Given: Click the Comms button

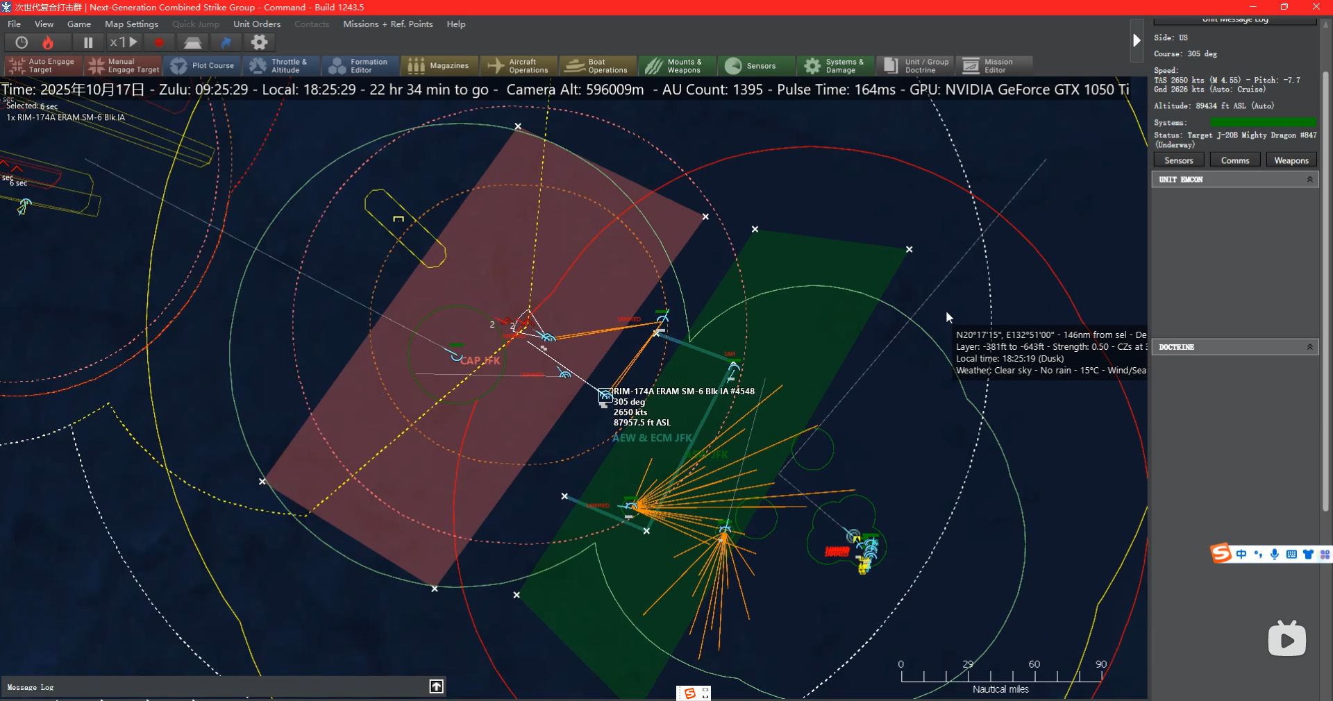Looking at the screenshot, I should click(1235, 160).
